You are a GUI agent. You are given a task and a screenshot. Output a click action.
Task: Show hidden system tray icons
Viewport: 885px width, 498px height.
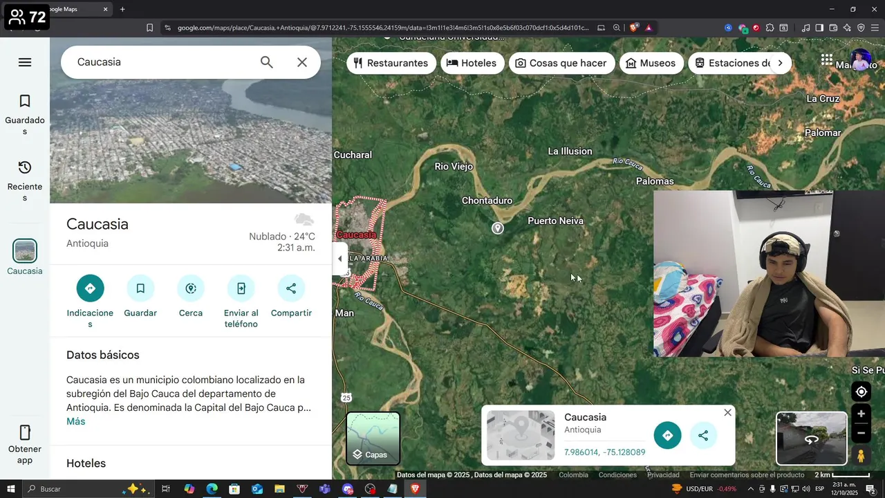751,489
